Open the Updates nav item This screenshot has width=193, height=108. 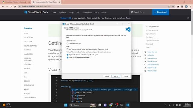63,12
